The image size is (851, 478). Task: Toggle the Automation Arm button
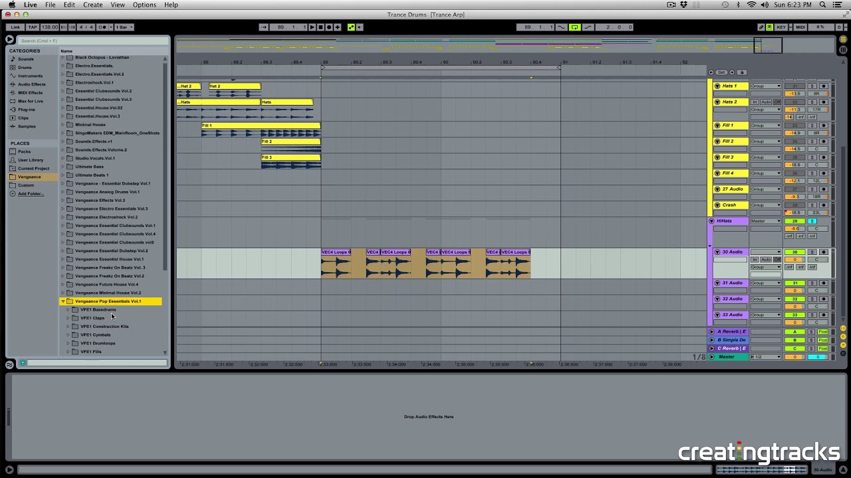click(351, 27)
